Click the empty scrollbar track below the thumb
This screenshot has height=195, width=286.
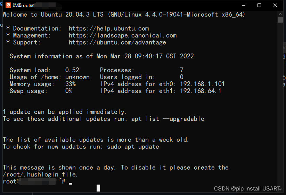pos(280,104)
